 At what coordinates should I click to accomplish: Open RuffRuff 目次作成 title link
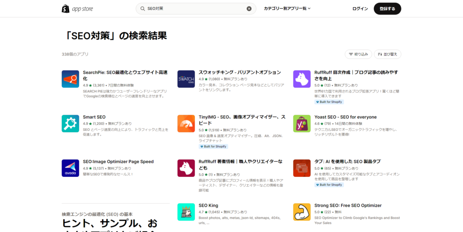[356, 75]
